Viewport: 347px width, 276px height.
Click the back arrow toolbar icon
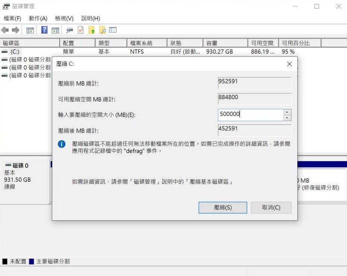(x=5, y=30)
